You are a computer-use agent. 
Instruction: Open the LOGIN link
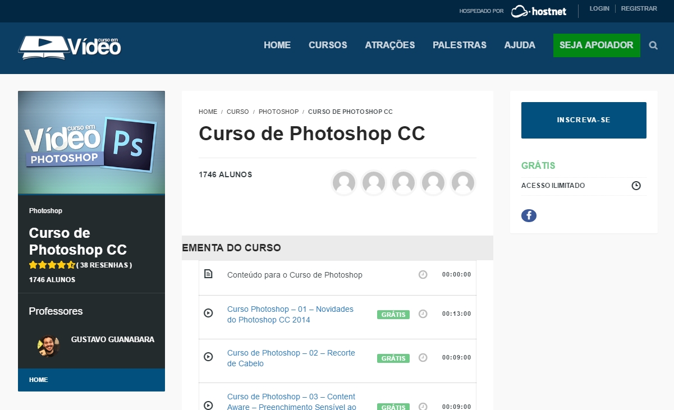tap(599, 9)
